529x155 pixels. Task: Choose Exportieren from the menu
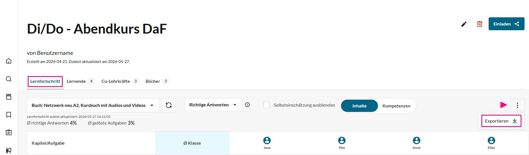point(501,121)
